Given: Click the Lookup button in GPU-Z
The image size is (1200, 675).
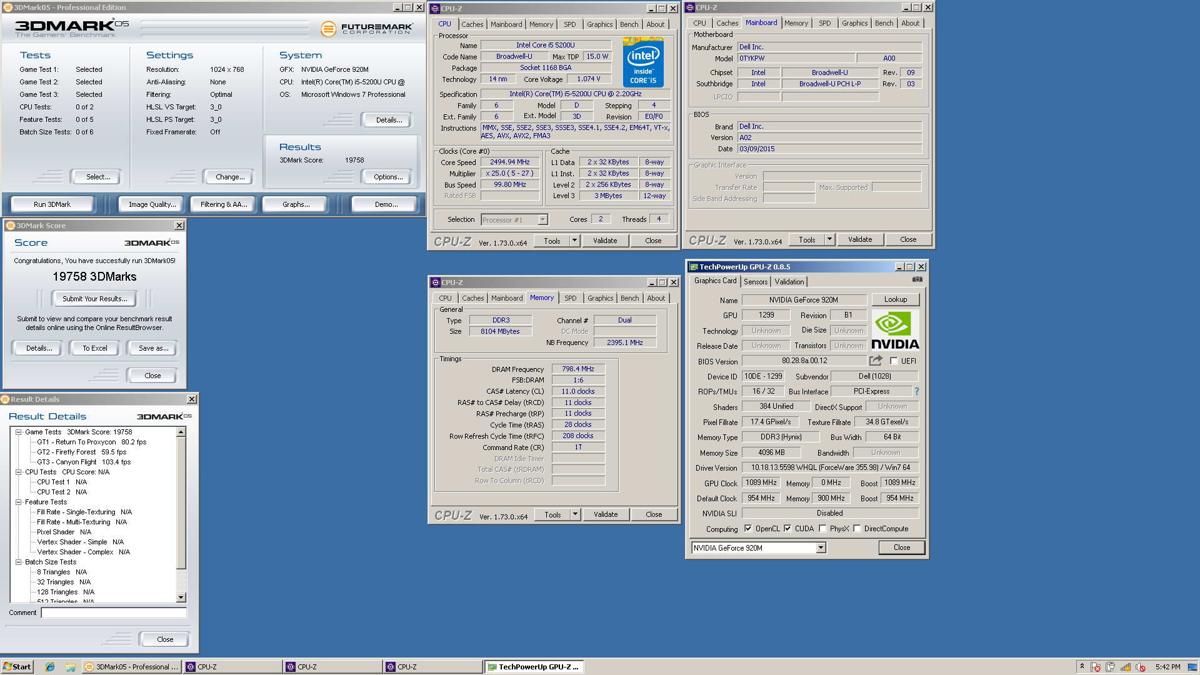Looking at the screenshot, I should pyautogui.click(x=896, y=299).
